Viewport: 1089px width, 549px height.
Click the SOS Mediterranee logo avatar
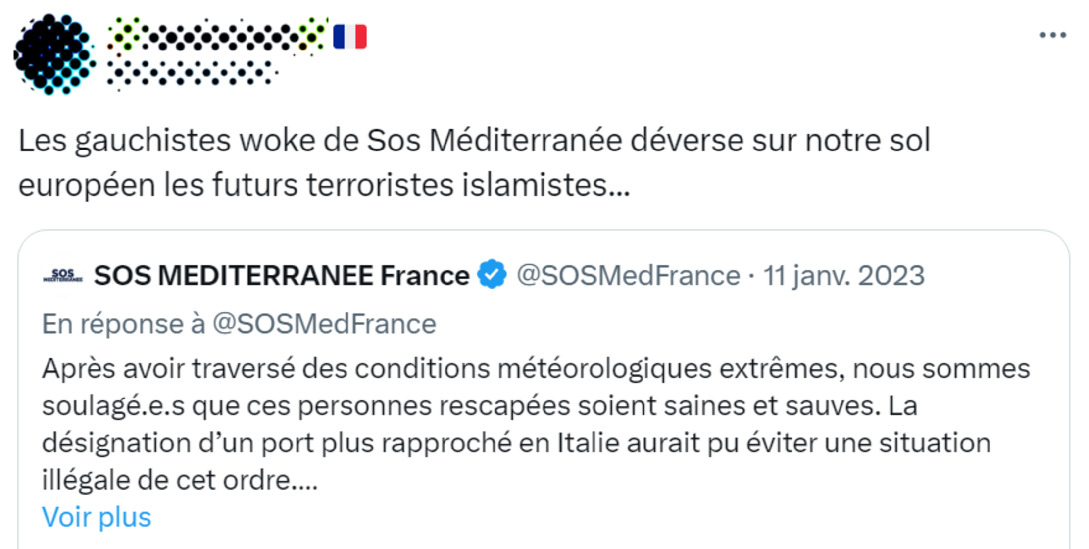63,275
